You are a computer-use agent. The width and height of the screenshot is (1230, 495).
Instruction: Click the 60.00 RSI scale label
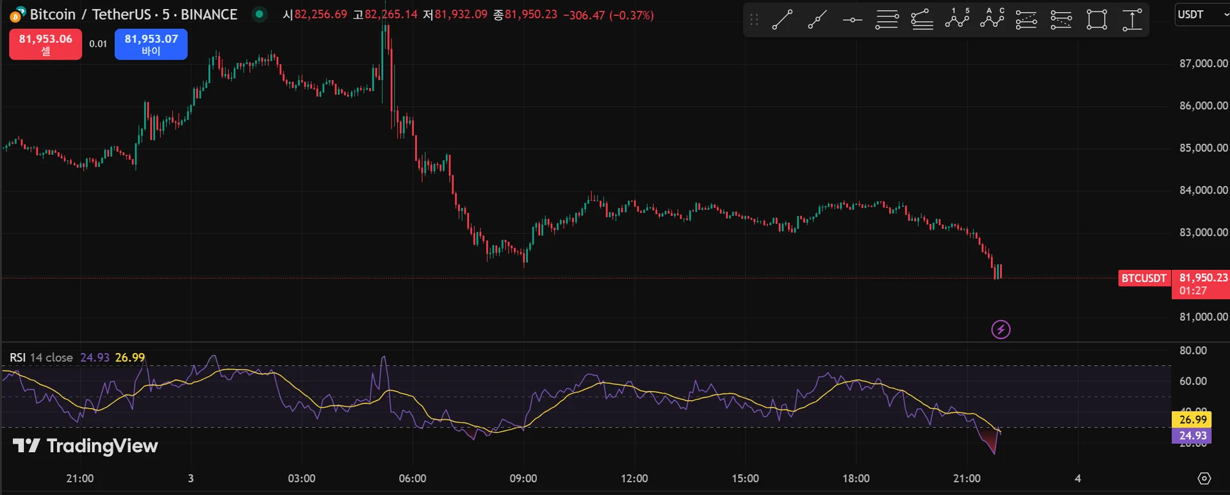[1193, 381]
